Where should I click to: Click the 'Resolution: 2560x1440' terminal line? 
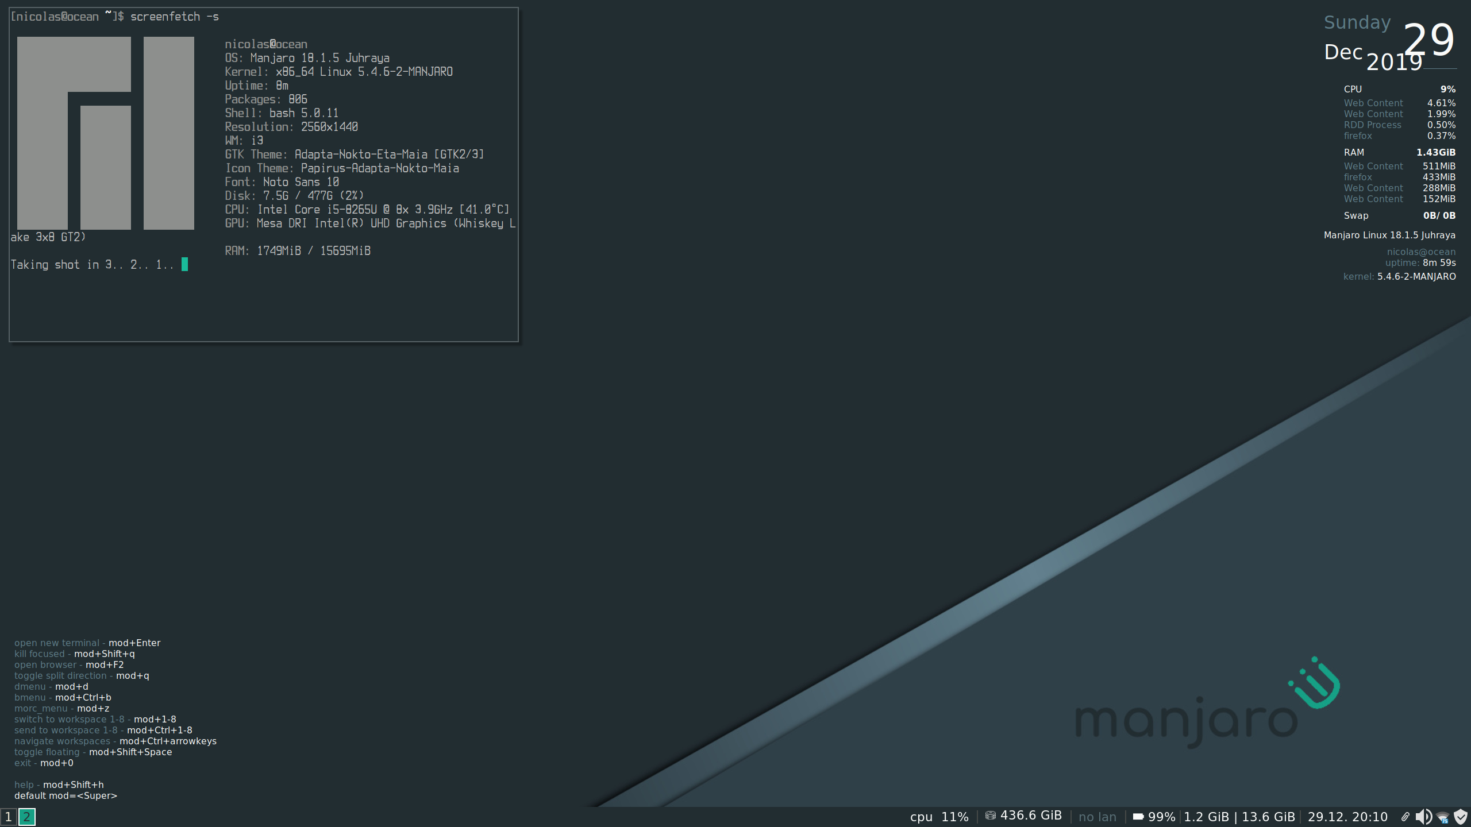click(291, 127)
